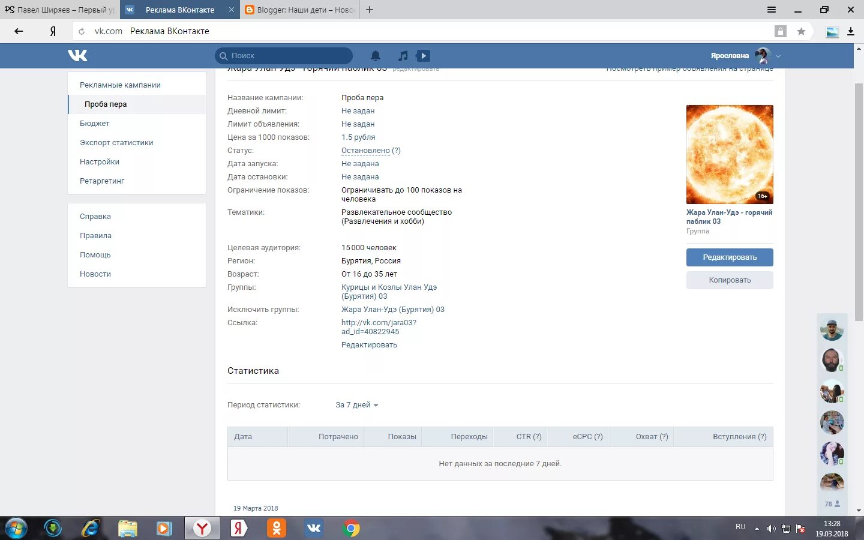The image size is (864, 540).
Task: Click volume speaker in system tray
Action: [771, 529]
